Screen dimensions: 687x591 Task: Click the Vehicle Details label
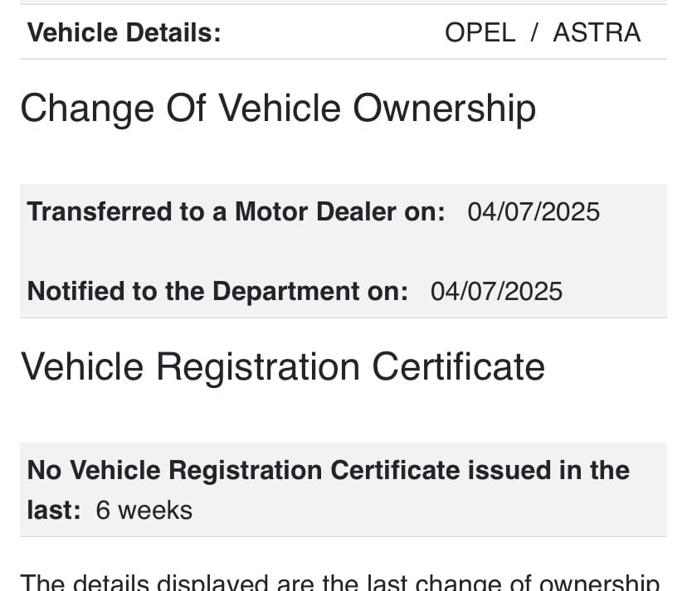point(124,33)
